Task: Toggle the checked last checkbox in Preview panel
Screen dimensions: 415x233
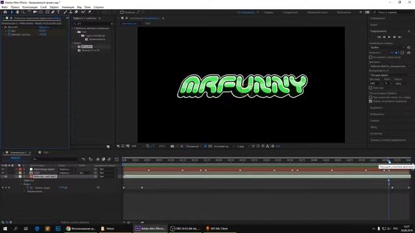Action: (370, 101)
